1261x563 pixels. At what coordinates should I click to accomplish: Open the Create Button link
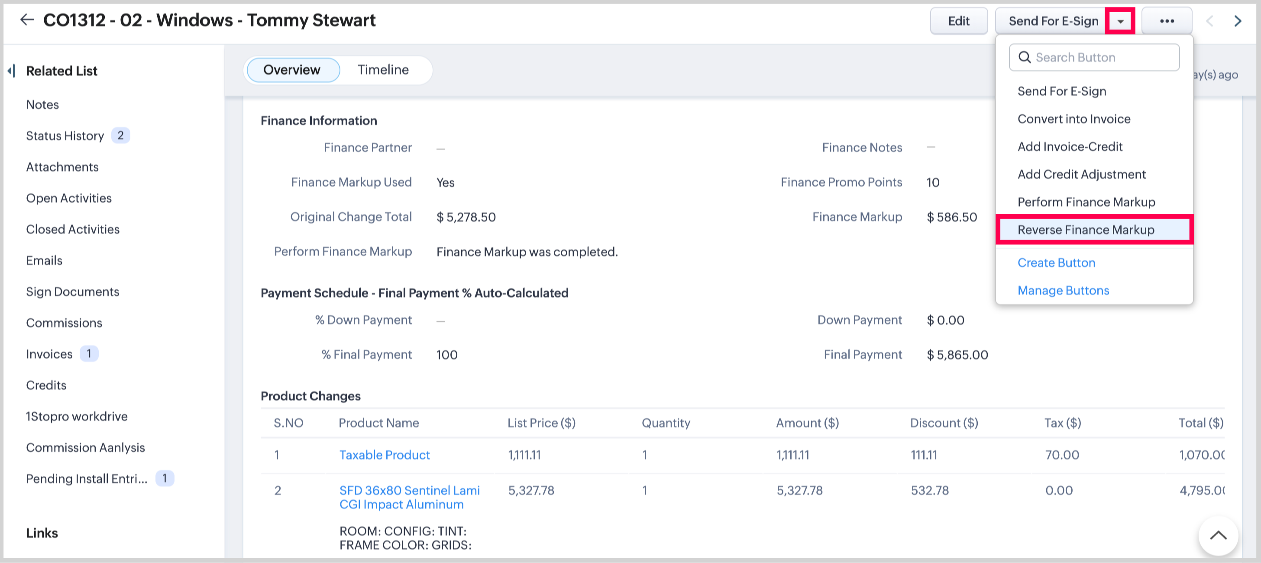1056,262
